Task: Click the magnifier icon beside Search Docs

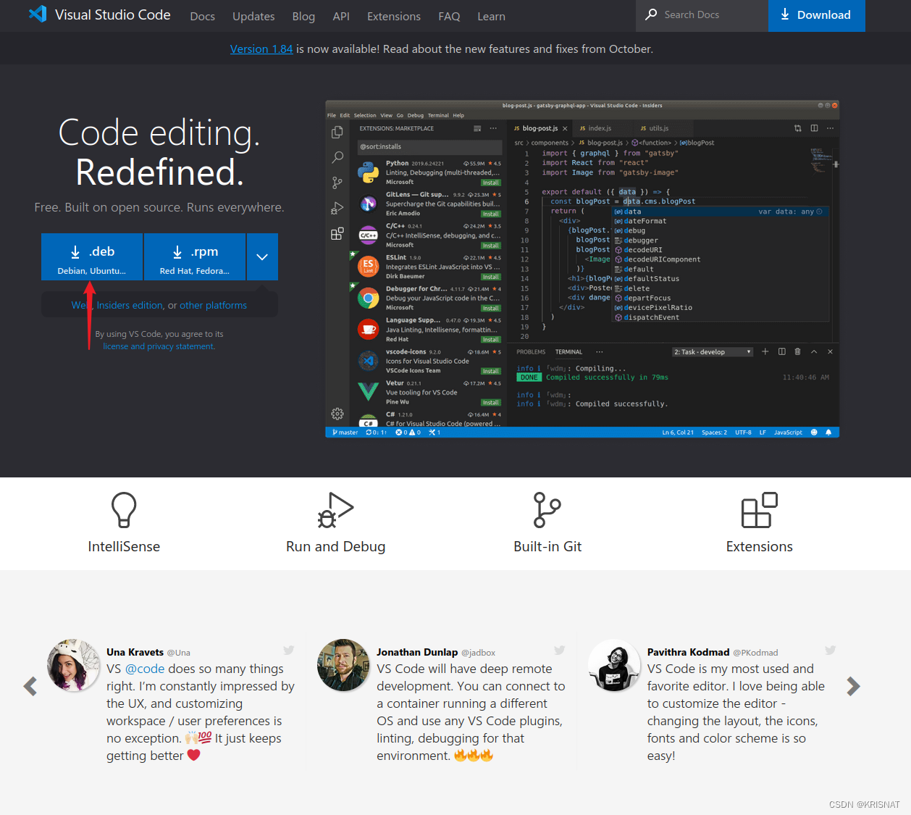Action: [651, 14]
